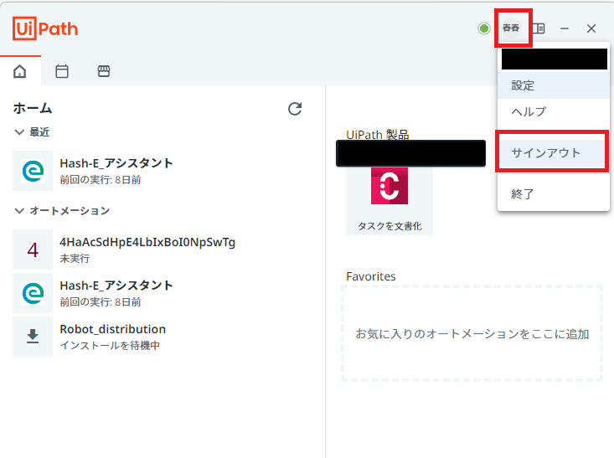Viewport: 614px width, 458px height.
Task: Click the Favorites drop area
Action: tap(472, 333)
